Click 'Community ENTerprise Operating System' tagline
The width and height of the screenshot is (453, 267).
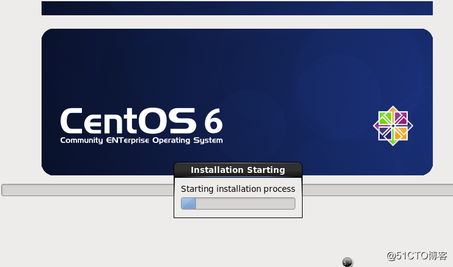pos(142,141)
